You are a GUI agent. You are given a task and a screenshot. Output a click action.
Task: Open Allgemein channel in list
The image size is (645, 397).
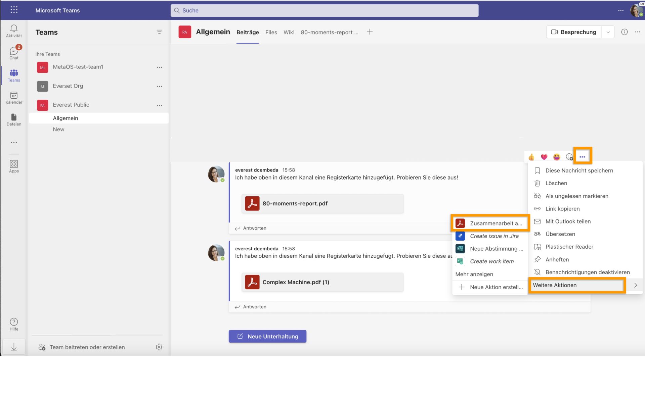pos(99,118)
